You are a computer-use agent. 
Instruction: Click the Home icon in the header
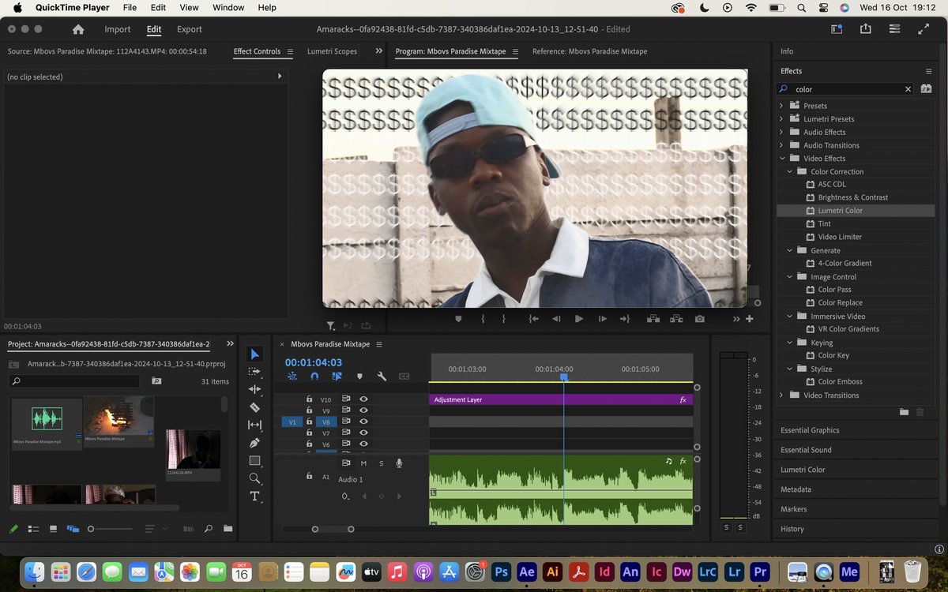click(x=78, y=29)
